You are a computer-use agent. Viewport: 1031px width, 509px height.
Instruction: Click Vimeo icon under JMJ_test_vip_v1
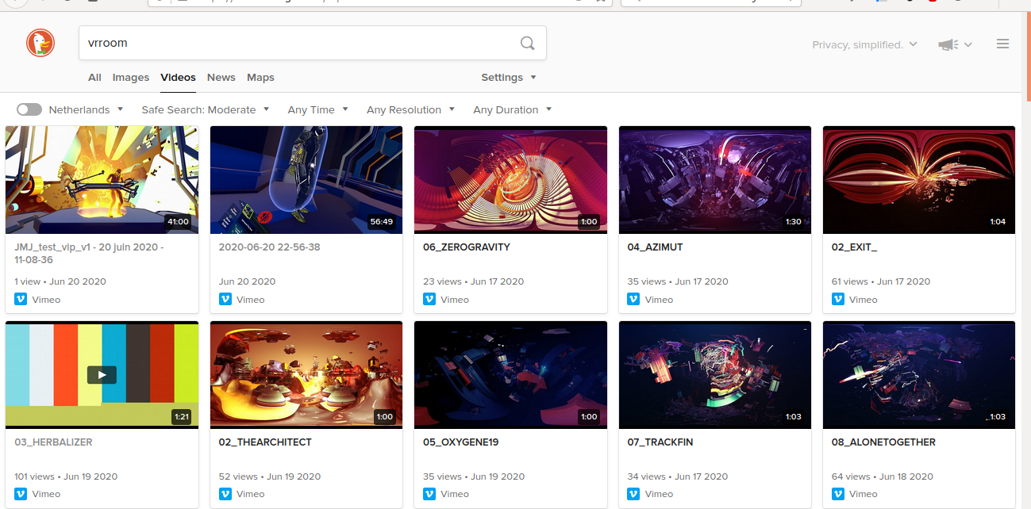pyautogui.click(x=21, y=299)
